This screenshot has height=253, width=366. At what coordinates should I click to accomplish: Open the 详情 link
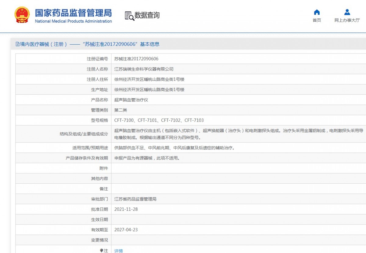coord(119,251)
